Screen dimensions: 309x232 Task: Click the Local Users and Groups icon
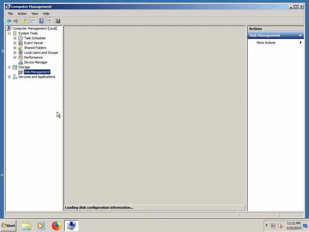click(x=21, y=53)
